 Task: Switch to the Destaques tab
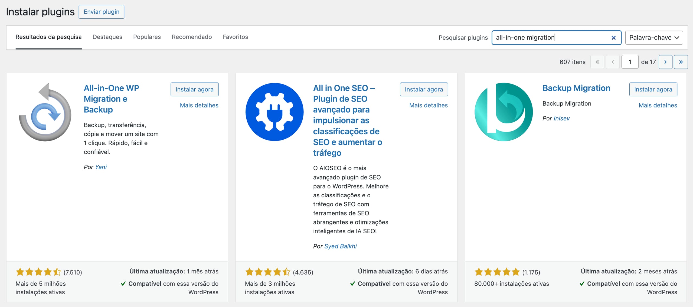click(x=107, y=37)
